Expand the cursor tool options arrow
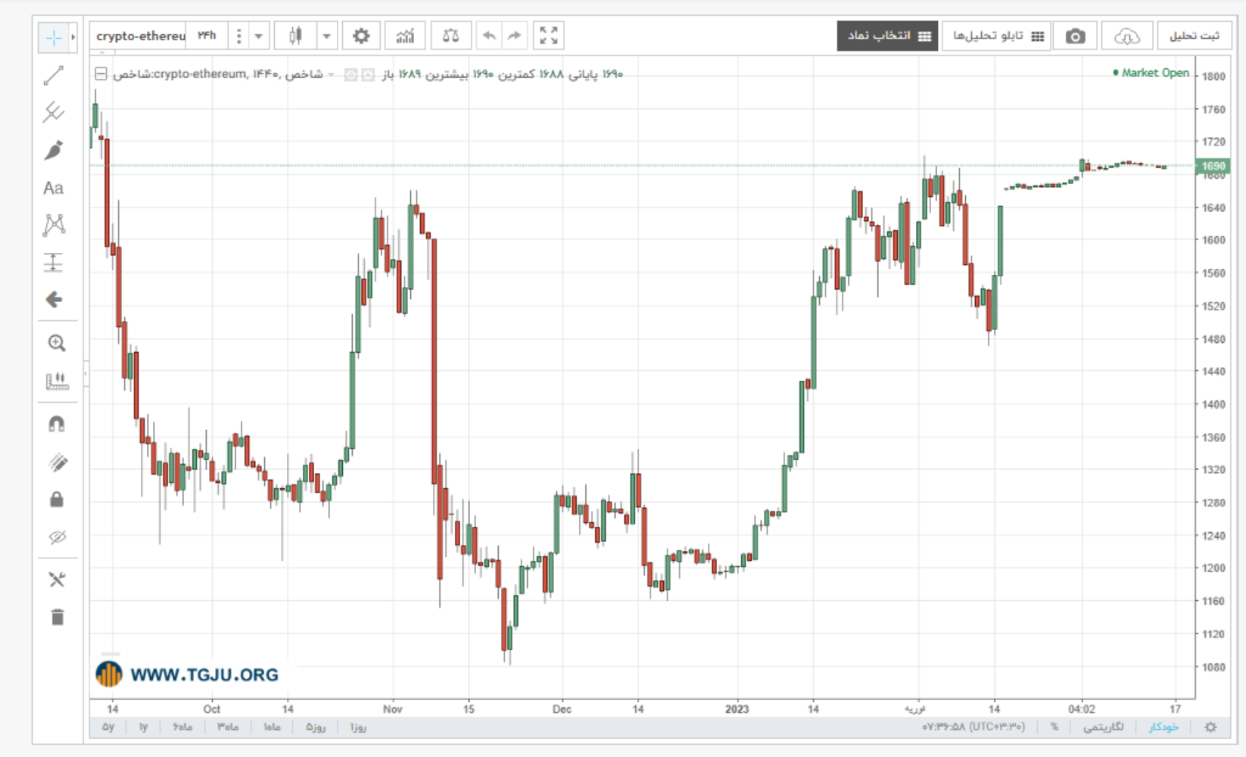This screenshot has height=757, width=1246. coord(73,37)
